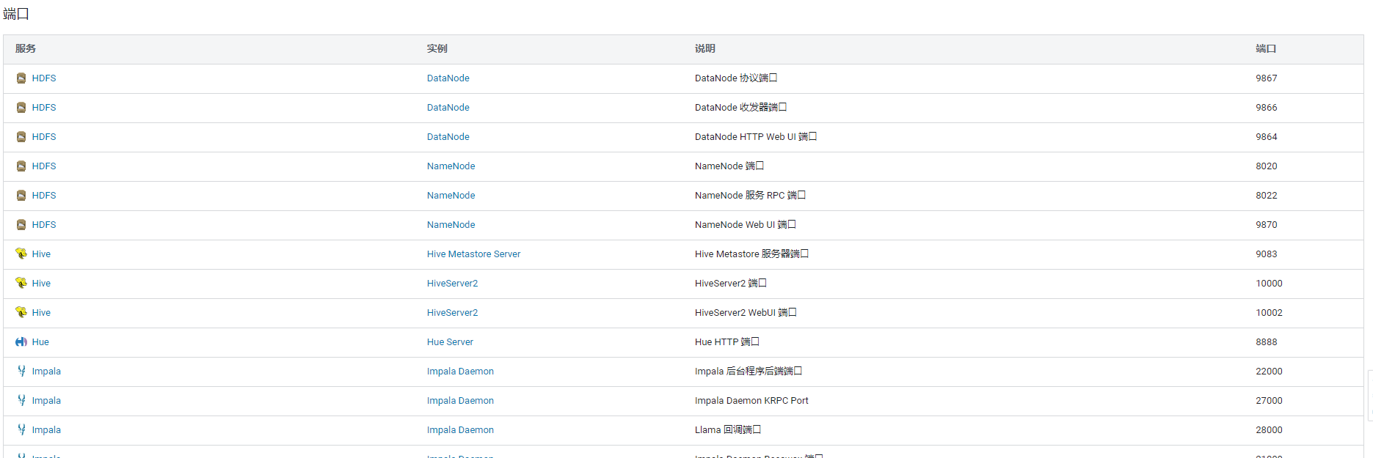
Task: Select the description 'Impala Daemon KRPC Port'
Action: pyautogui.click(x=751, y=401)
